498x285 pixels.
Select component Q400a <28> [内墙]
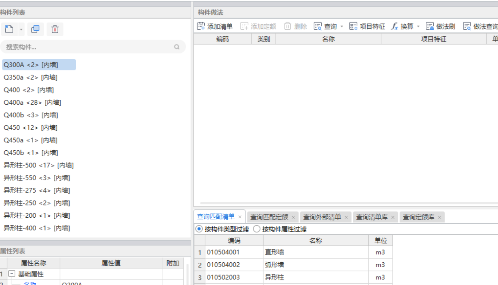[32, 103]
